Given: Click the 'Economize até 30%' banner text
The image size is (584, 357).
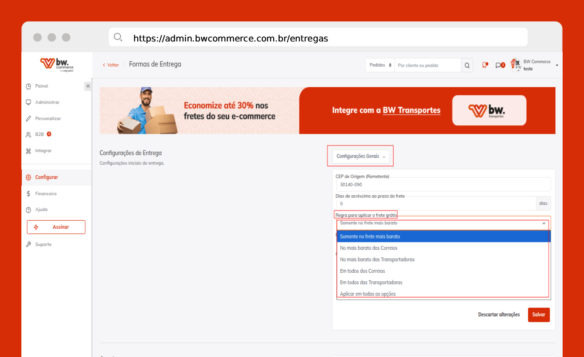Looking at the screenshot, I should (x=230, y=111).
